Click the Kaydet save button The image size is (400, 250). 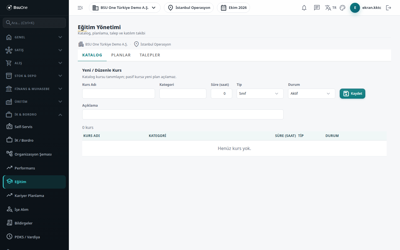[x=352, y=94]
